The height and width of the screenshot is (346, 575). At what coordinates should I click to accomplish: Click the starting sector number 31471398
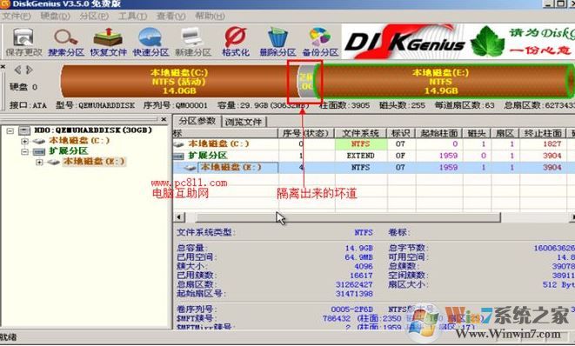click(x=354, y=294)
